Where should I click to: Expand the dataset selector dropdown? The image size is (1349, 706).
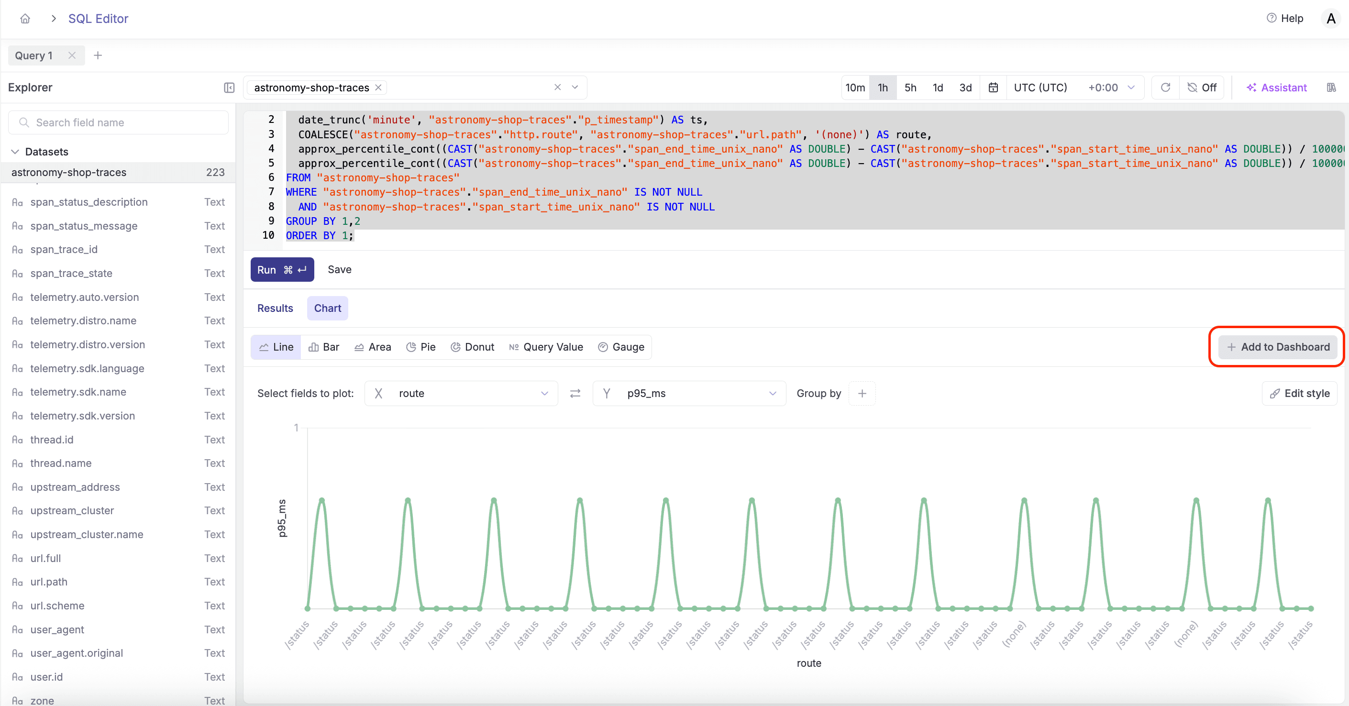click(575, 88)
